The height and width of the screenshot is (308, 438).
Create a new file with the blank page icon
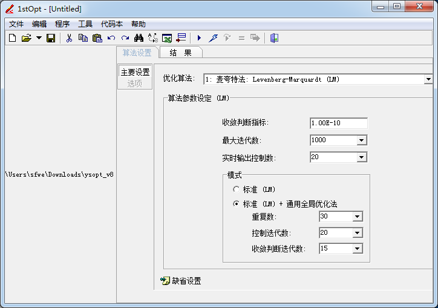tap(12, 38)
